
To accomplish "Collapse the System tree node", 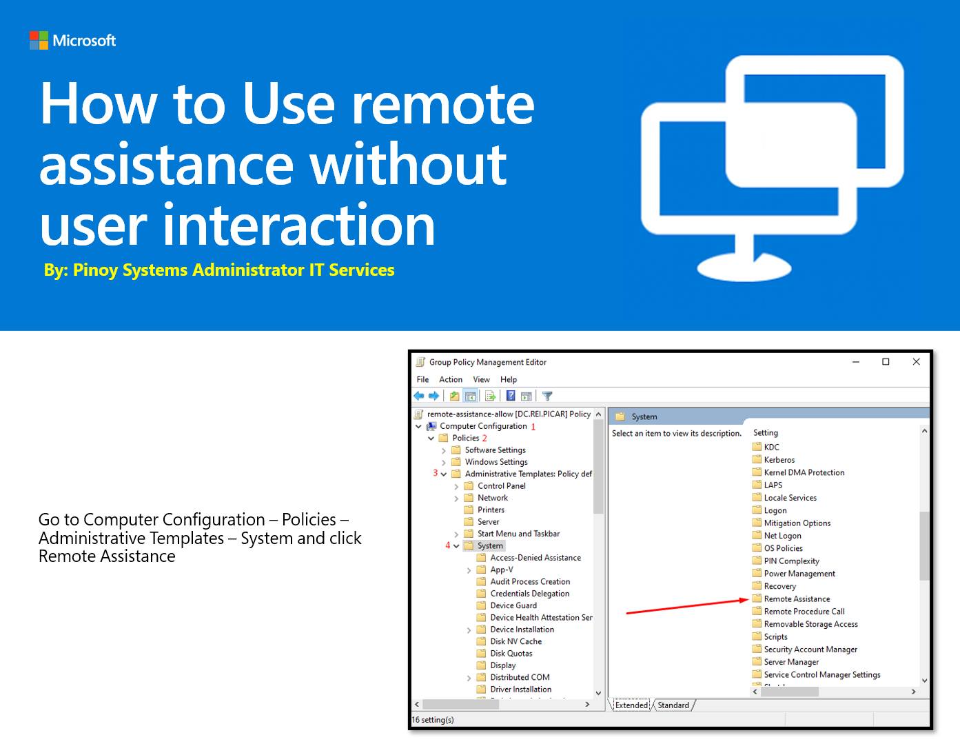I will [456, 546].
